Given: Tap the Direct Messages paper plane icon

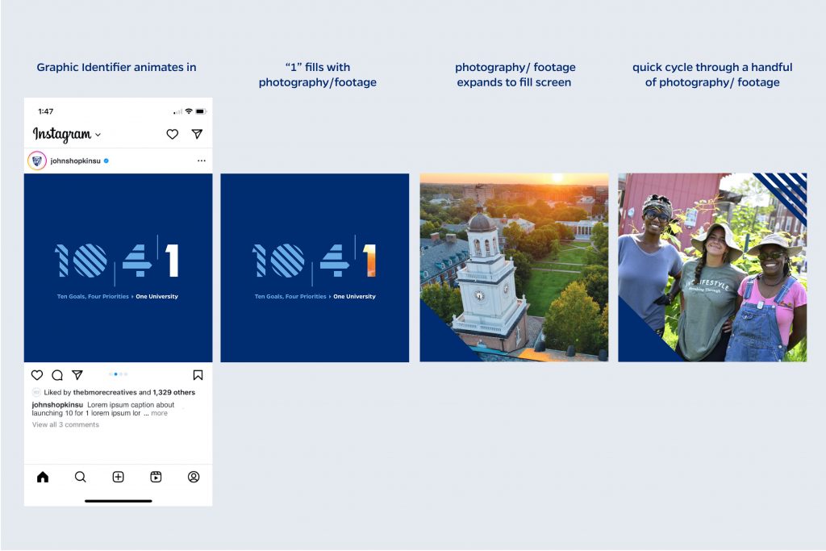Looking at the screenshot, I should [x=196, y=134].
